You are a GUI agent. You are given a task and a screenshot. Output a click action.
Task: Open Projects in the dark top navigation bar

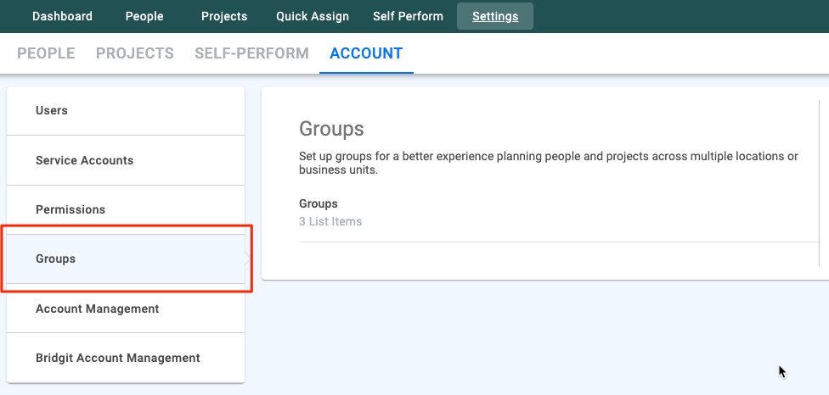(224, 16)
